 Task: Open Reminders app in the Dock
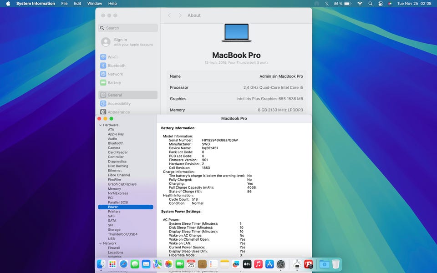[213, 264]
